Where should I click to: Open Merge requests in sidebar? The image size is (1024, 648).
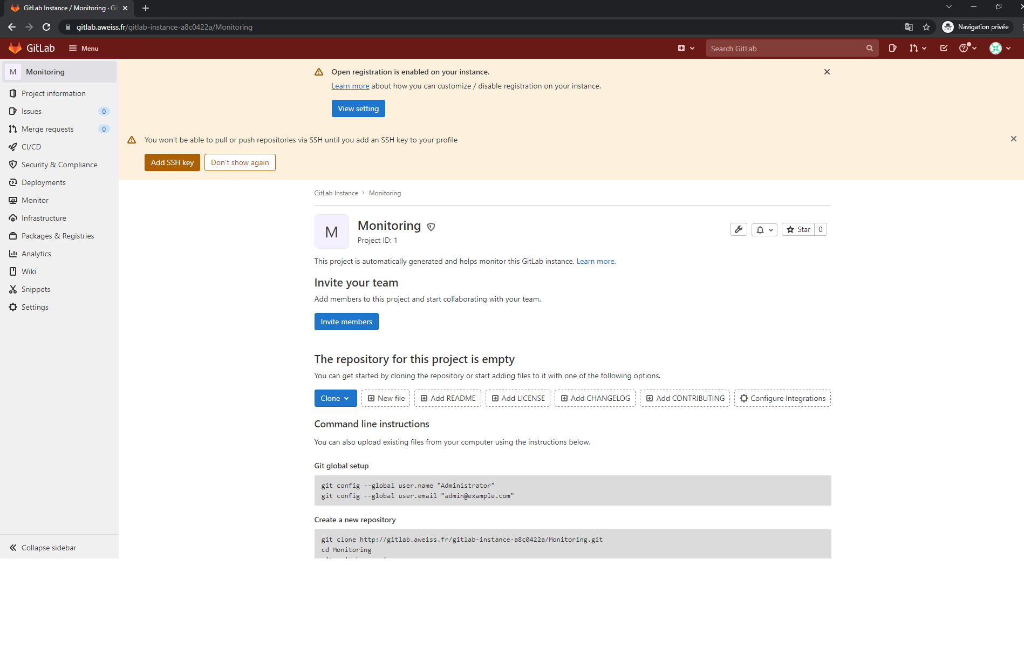(x=59, y=129)
